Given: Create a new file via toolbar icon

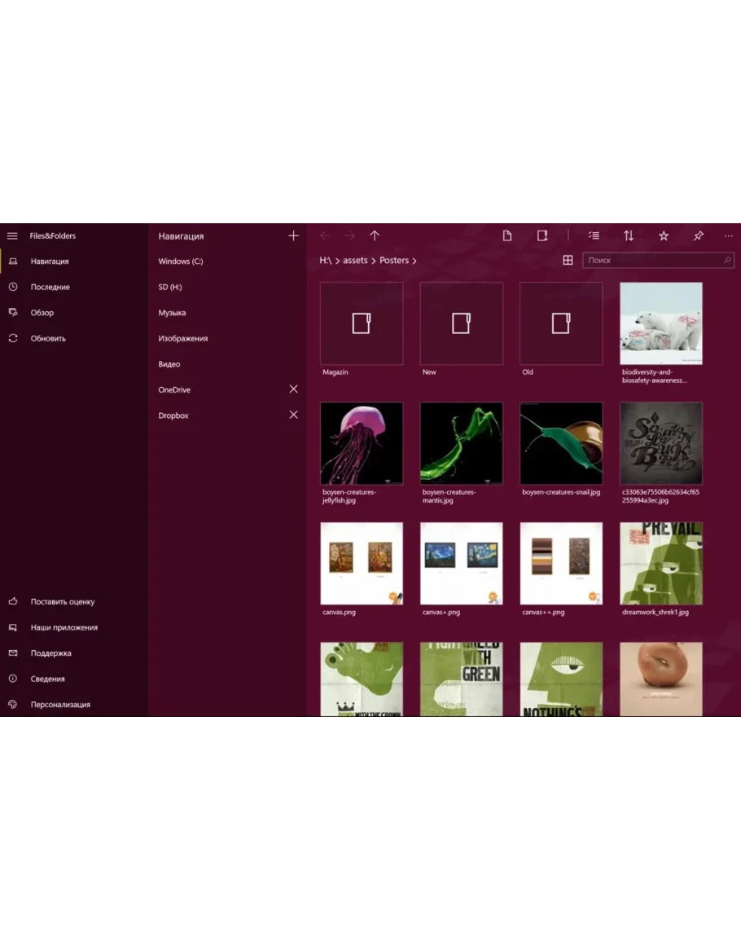Looking at the screenshot, I should tap(507, 236).
